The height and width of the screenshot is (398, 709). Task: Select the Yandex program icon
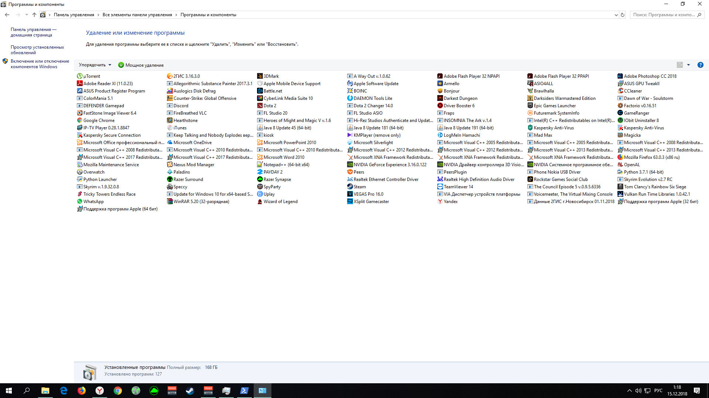click(x=440, y=202)
